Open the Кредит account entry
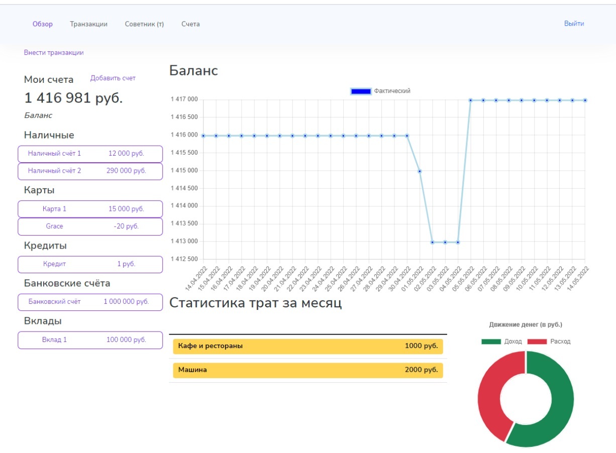The height and width of the screenshot is (453, 616). (x=90, y=264)
